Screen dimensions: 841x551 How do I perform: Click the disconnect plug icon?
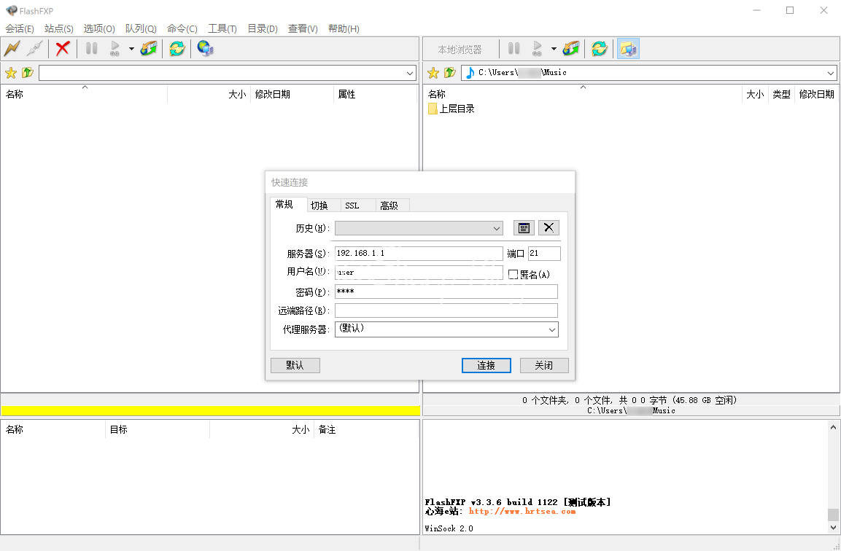[x=34, y=49]
